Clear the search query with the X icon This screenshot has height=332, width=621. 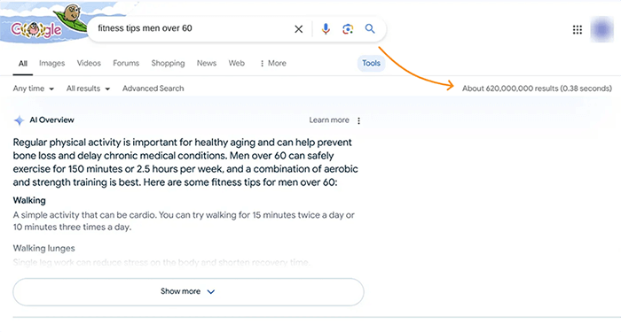coord(299,29)
